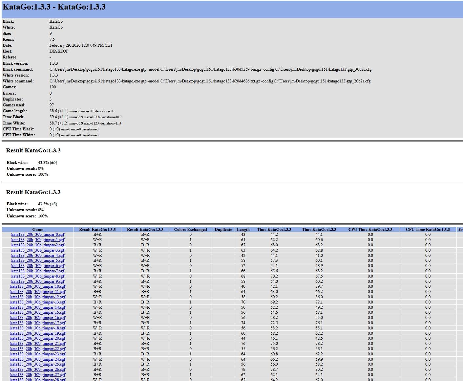Image resolution: width=463 pixels, height=381 pixels.
Task: Open the kata133_20b_30b_timpar-14.sgf file
Action: 38,307
